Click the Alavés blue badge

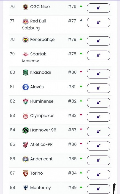[26, 87]
